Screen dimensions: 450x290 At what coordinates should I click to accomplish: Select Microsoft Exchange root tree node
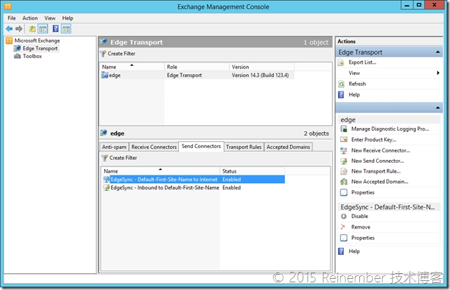click(x=37, y=41)
